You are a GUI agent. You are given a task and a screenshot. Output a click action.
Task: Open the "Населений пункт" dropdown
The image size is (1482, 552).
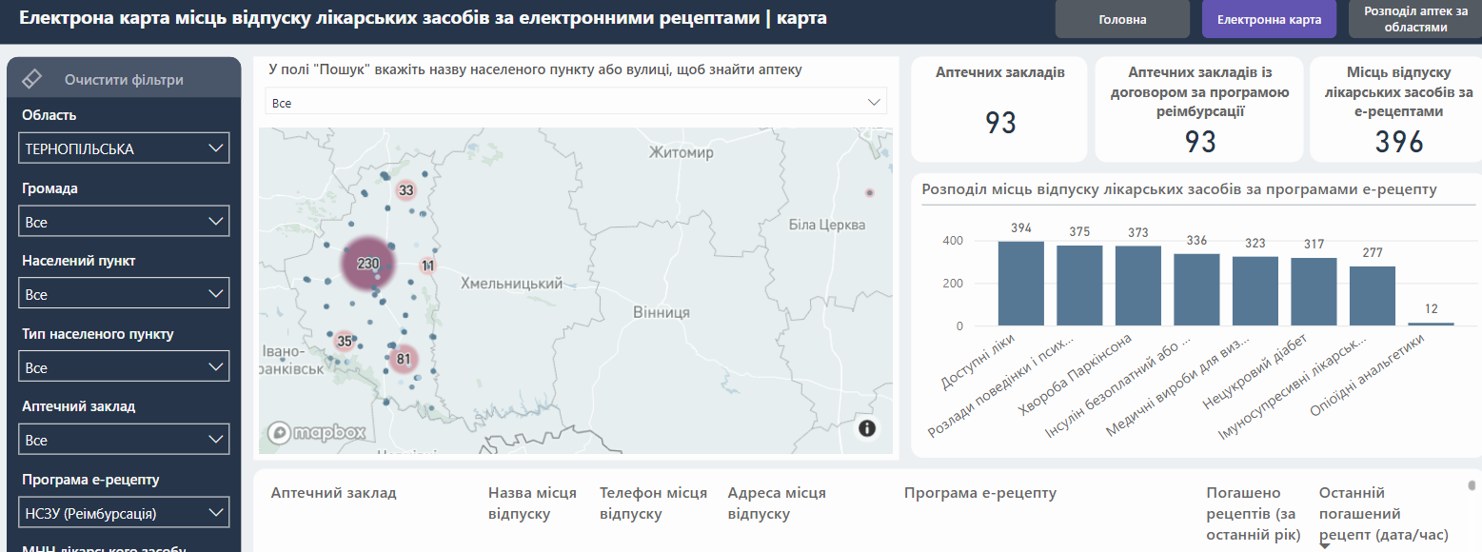pyautogui.click(x=124, y=293)
